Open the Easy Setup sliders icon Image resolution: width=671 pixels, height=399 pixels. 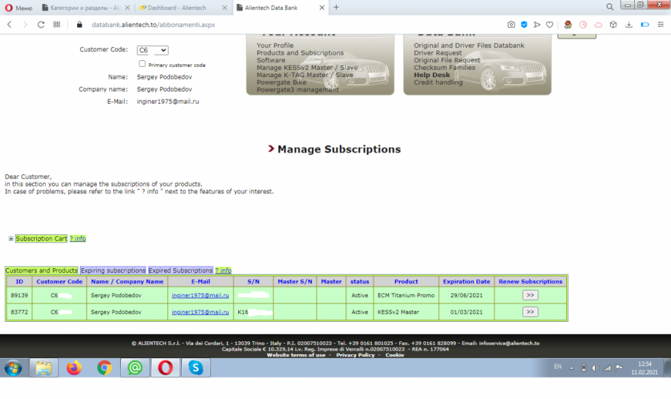click(x=661, y=24)
